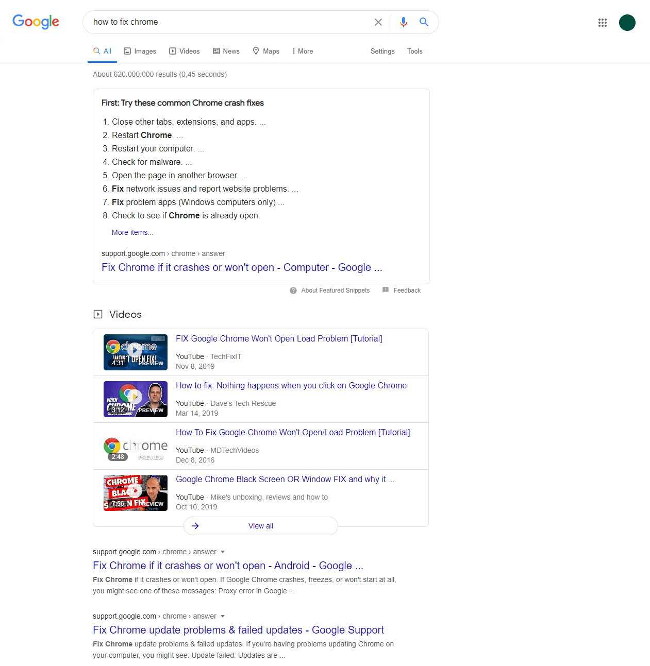Open the account profile avatar
This screenshot has width=650, height=666.
tap(627, 23)
